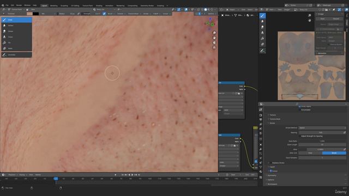
Task: Open the Falloff popover in viewport header
Action: coord(157,14)
